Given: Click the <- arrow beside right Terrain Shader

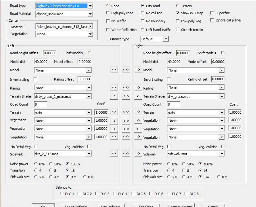Looking at the screenshot, I should 138,96.
